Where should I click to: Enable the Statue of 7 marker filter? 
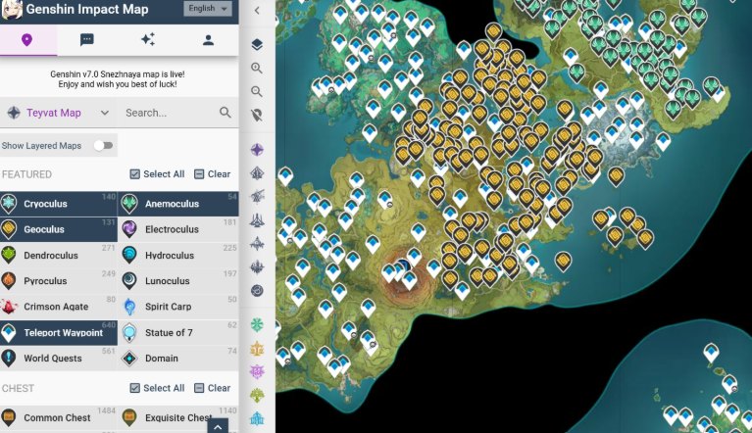178,332
